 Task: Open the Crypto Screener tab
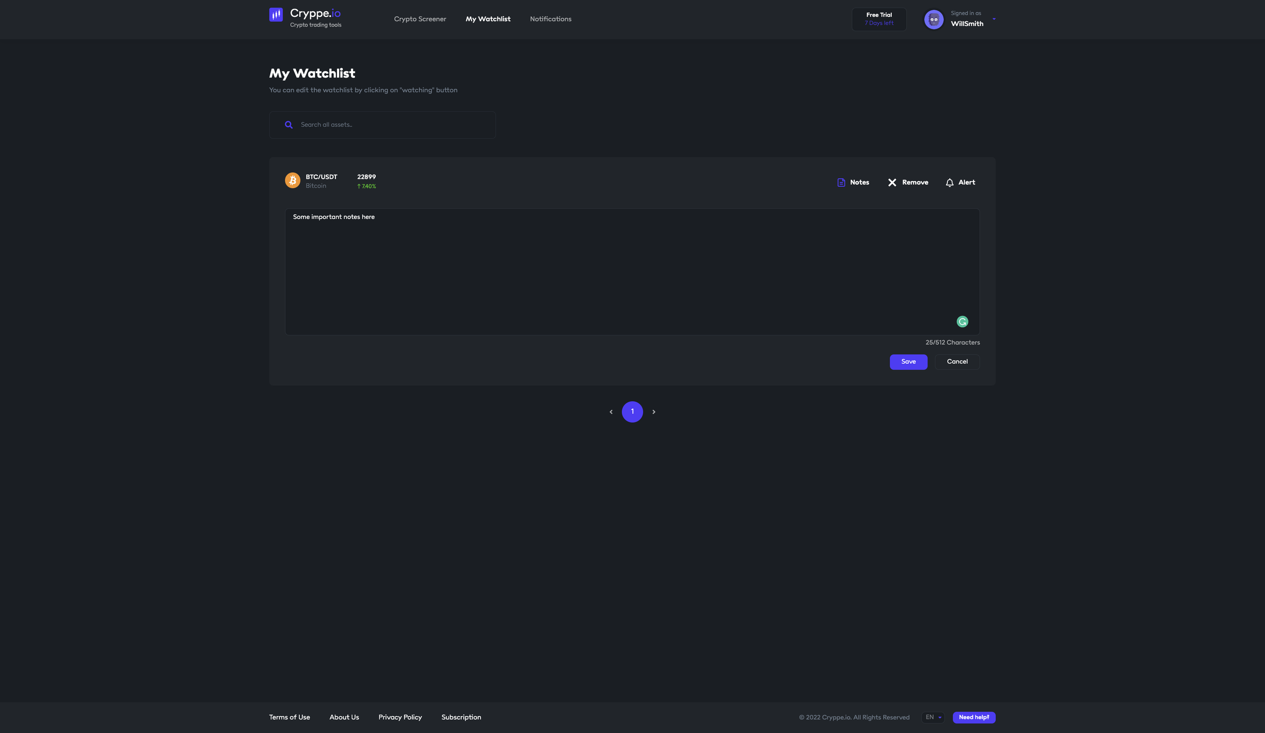click(419, 19)
